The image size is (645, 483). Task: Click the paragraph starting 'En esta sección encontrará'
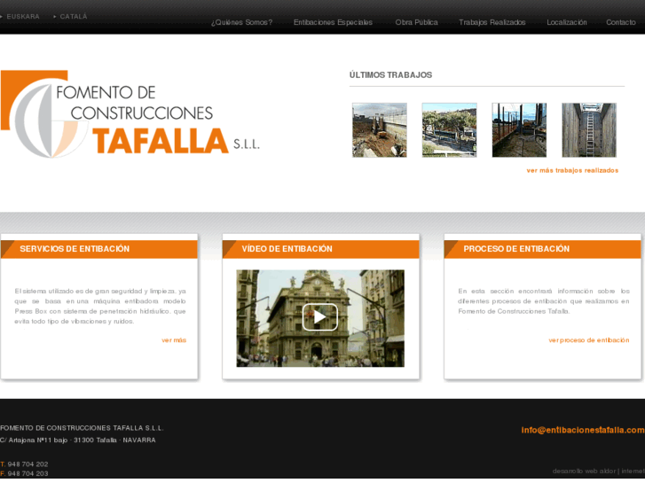[x=544, y=301]
